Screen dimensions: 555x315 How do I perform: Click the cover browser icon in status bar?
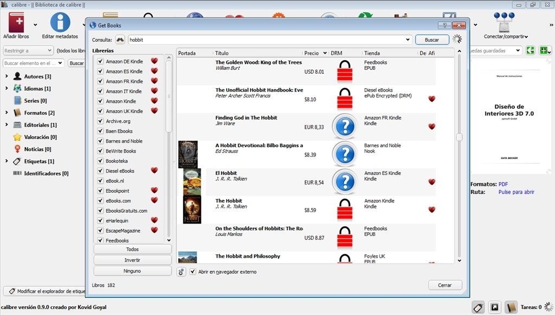494,307
